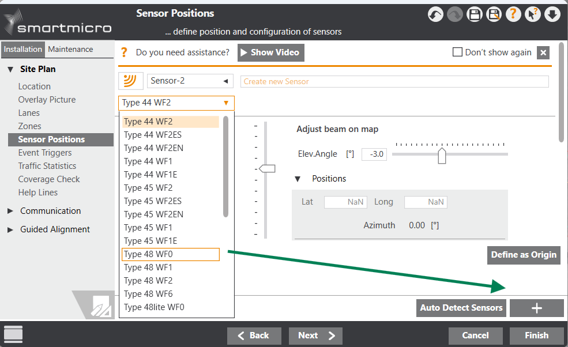This screenshot has width=568, height=347.
Task: Click the Lat input field
Action: click(345, 202)
